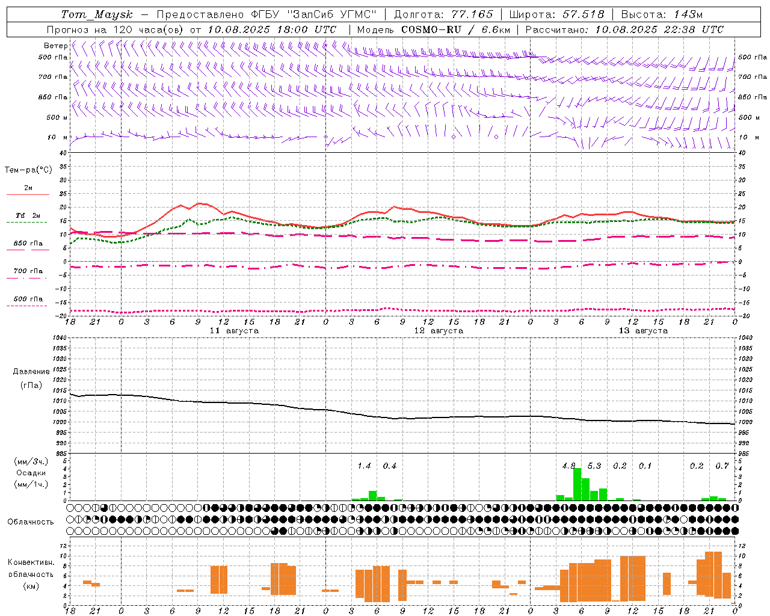The image size is (770, 616).
Task: Select the 700 гПа temperature legend label
Action: [28, 271]
